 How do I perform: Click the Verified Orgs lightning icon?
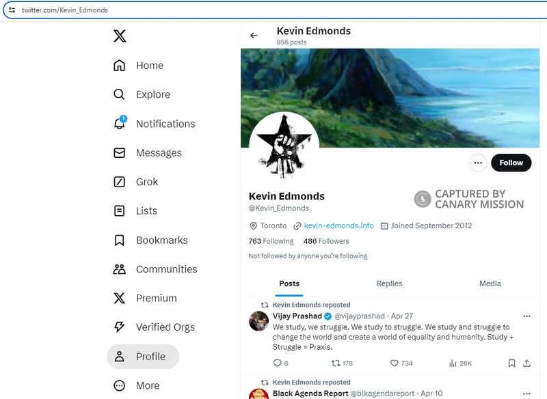click(x=119, y=327)
